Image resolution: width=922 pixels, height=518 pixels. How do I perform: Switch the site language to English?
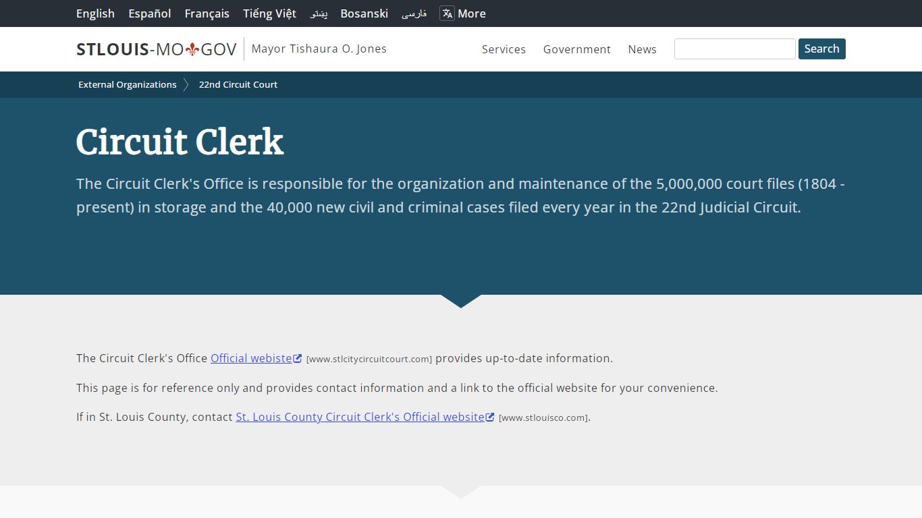(95, 13)
